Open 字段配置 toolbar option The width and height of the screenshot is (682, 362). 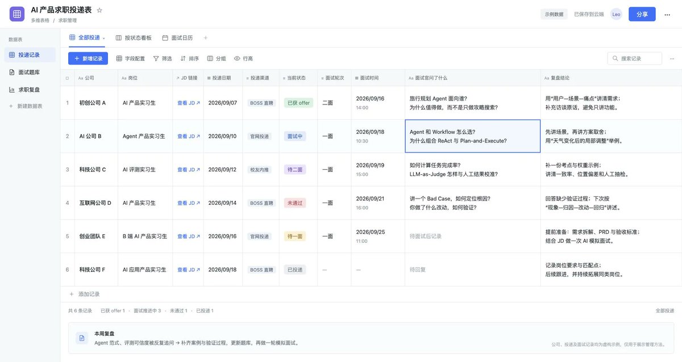[x=130, y=58]
